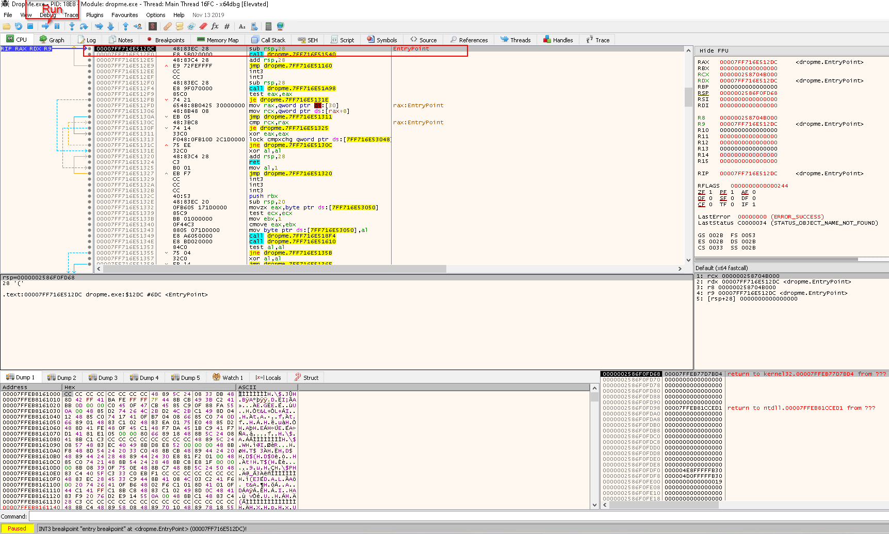
Task: Open the Watch 1 tab
Action: [x=228, y=377]
